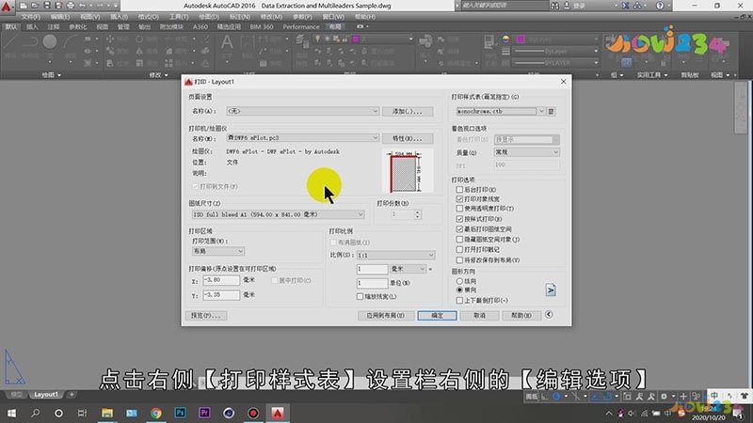Open the AutoCAD application menu logo
Image resolution: width=753 pixels, height=423 pixels.
(x=7, y=7)
